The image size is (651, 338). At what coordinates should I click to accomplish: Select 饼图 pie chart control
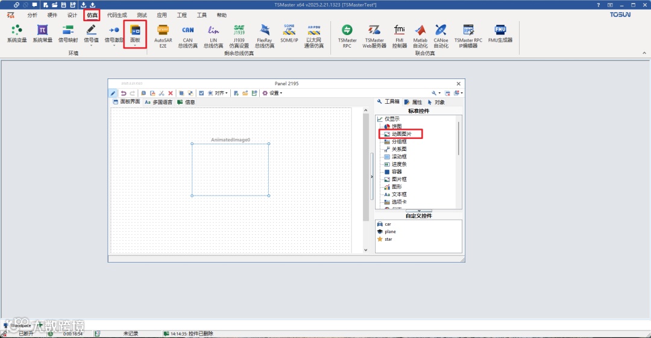point(393,126)
